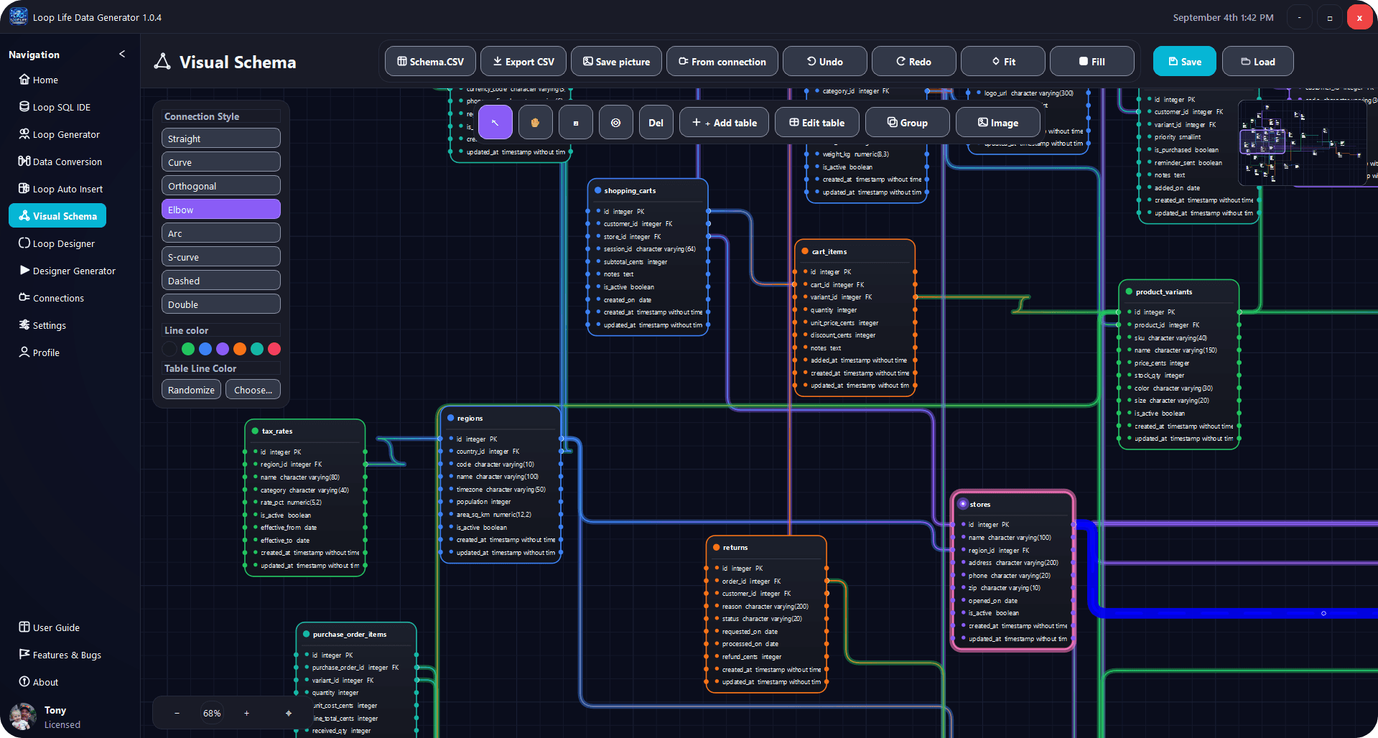
Task: Select Orthogonal connection style
Action: pos(221,186)
